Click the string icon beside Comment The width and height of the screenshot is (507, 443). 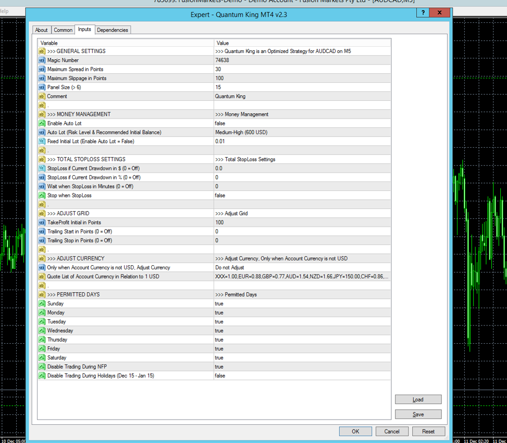(42, 97)
